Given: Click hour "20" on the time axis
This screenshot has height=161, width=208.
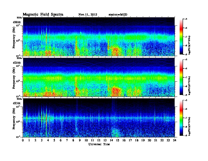Looking at the screenshot, I should 149,140.
